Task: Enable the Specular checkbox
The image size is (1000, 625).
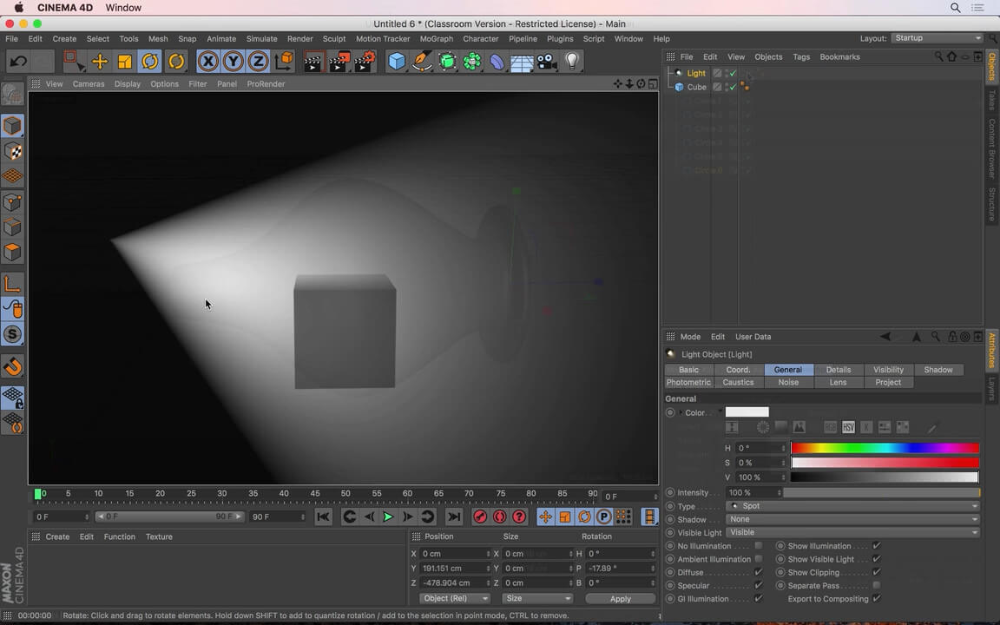Action: point(758,585)
